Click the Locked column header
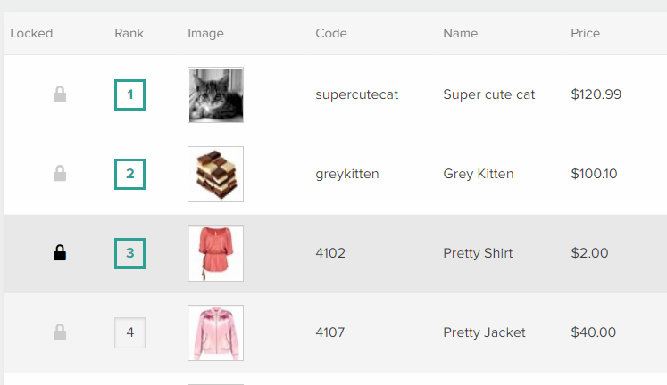The width and height of the screenshot is (667, 385). (31, 33)
